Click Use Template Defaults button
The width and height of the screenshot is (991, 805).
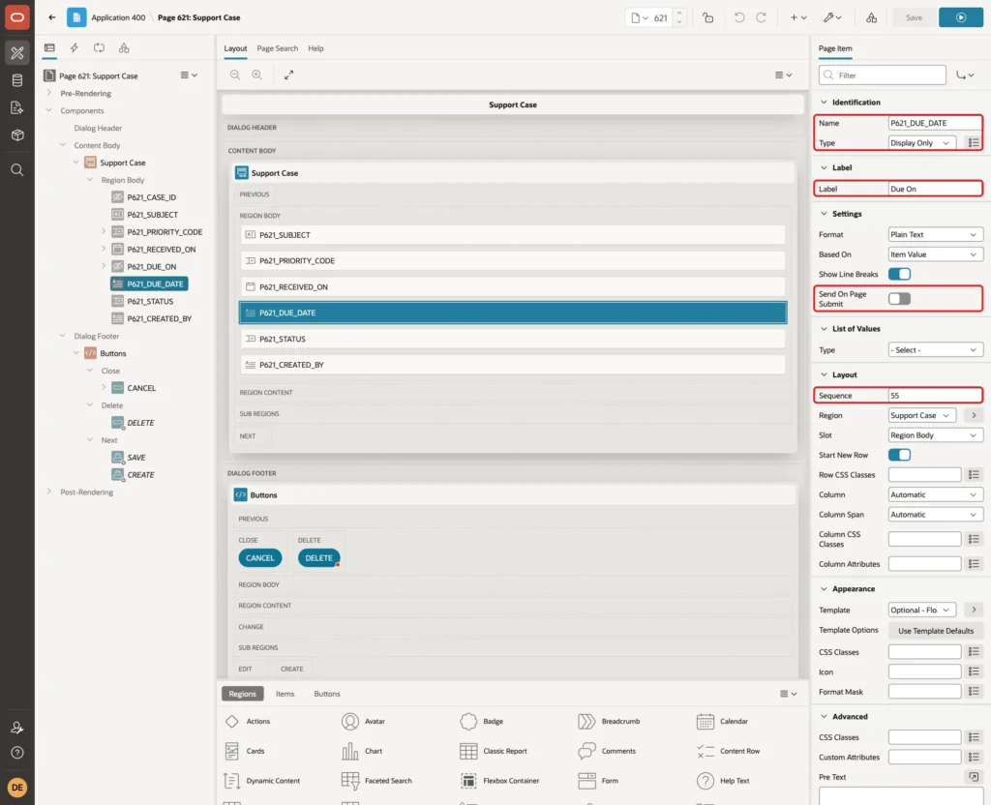pos(936,631)
